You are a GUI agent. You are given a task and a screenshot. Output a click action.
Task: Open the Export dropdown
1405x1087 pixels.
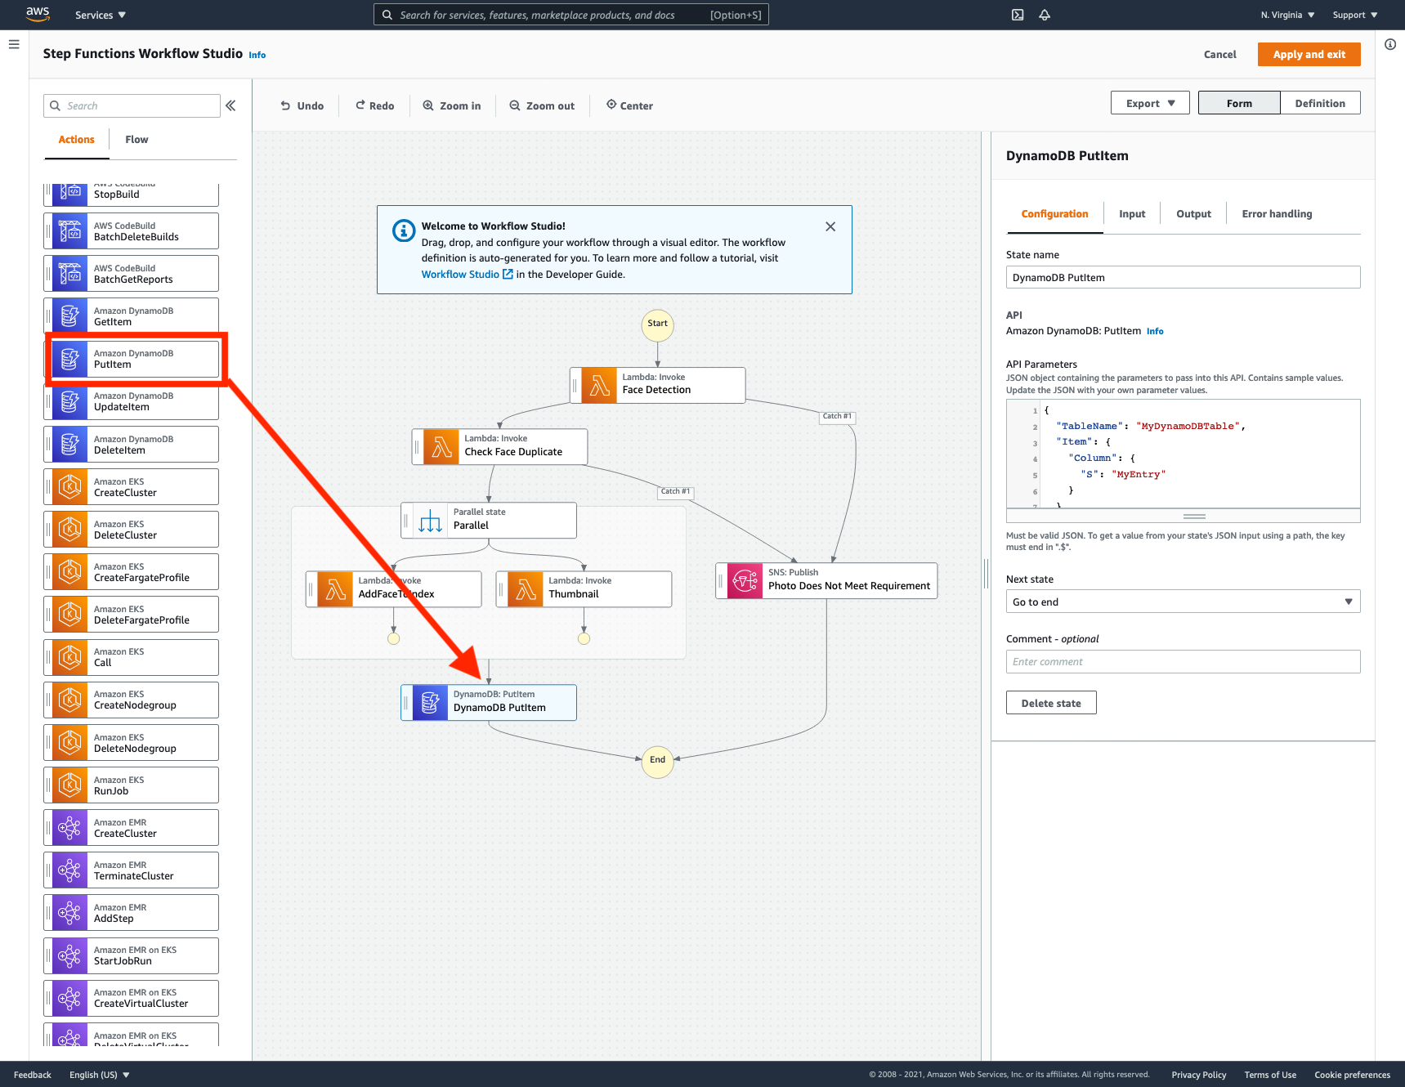1150,103
